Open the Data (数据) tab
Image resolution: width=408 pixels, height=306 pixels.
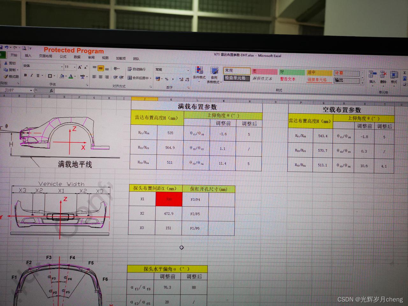[x=77, y=57]
